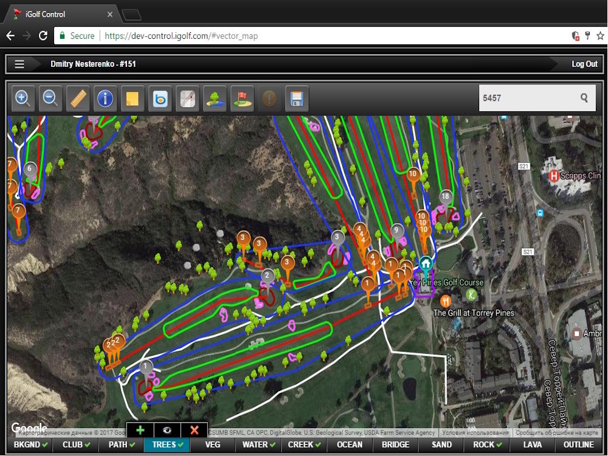Open the hamburger menu beside Dmitry Nesterenko

point(19,64)
